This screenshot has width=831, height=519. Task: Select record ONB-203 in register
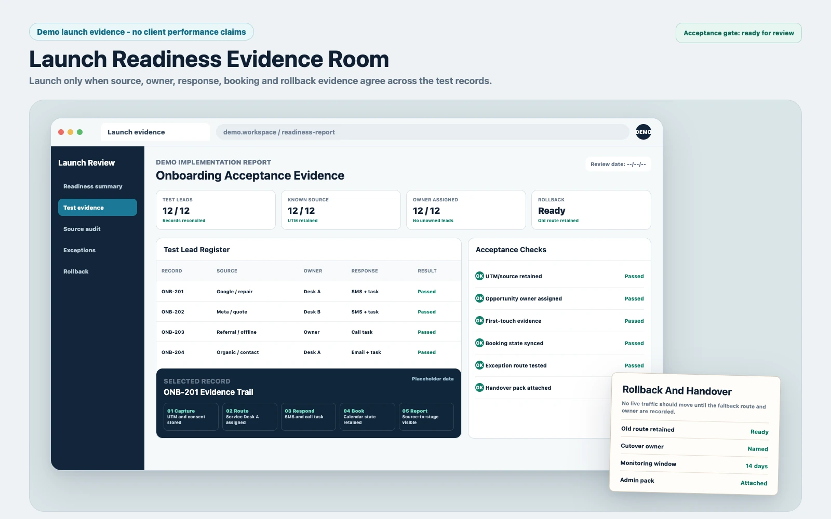tap(309, 332)
